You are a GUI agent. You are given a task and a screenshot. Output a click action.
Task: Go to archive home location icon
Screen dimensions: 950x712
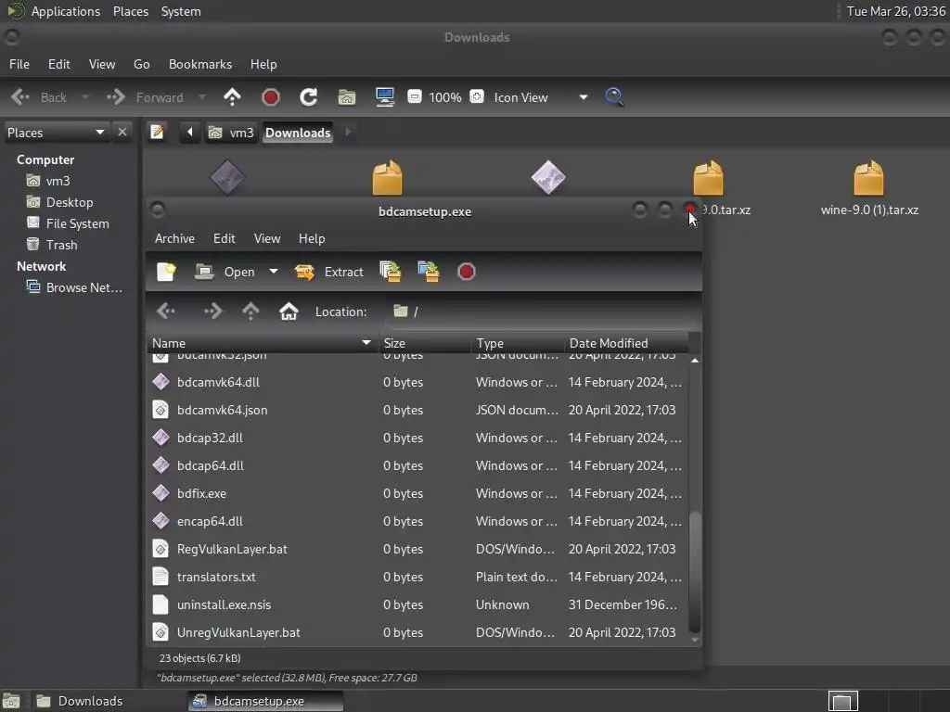pos(289,311)
